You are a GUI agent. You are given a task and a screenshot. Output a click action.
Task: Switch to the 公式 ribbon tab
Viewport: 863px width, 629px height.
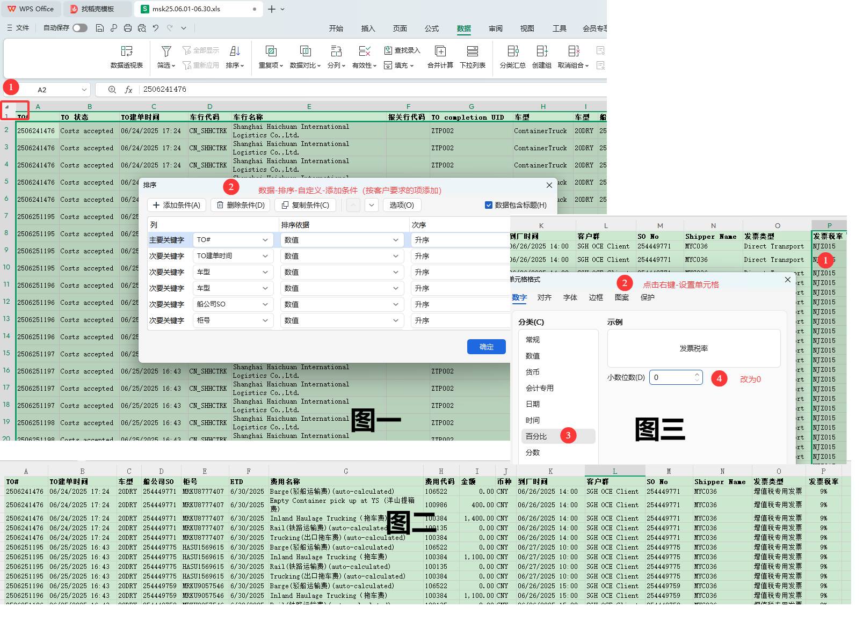431,28
